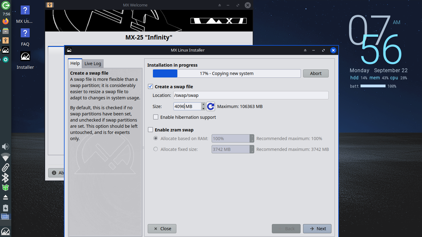Open the volume control tray icon
422x237 pixels.
[x=5, y=147]
